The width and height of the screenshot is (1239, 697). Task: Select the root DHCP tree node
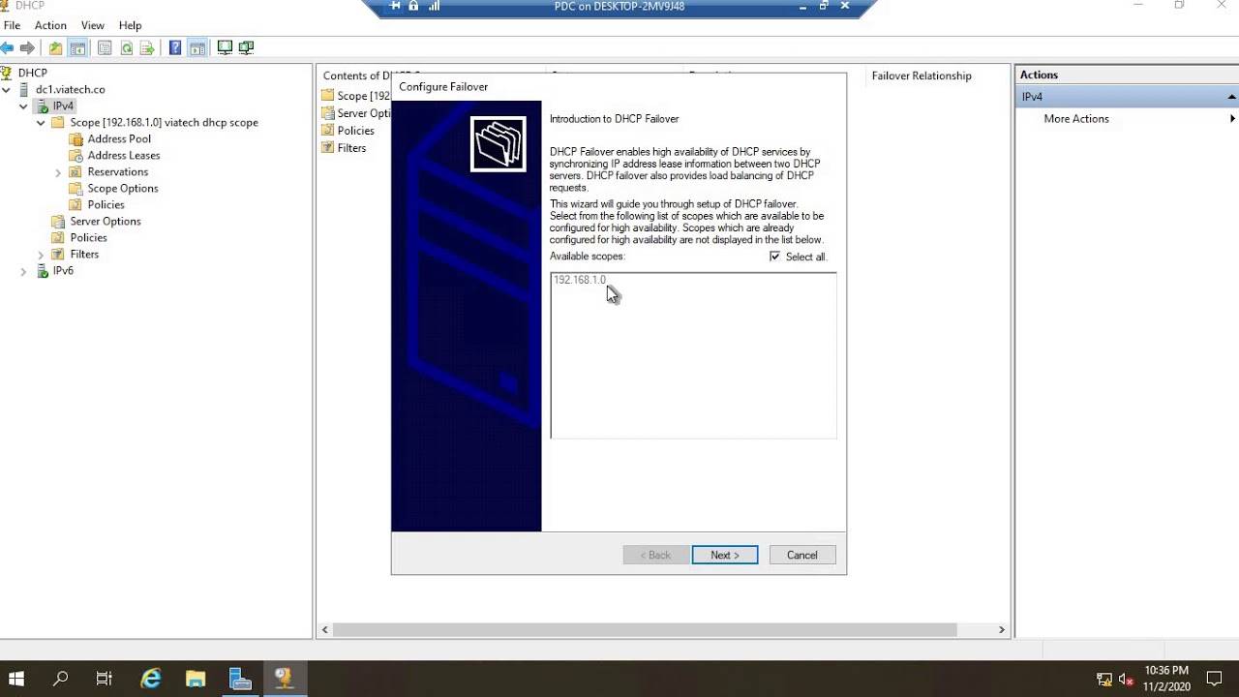(x=32, y=73)
